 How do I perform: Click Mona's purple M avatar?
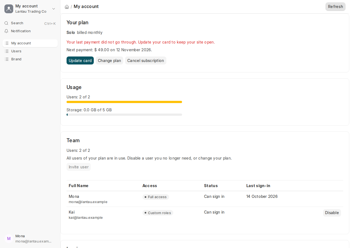(x=9, y=239)
